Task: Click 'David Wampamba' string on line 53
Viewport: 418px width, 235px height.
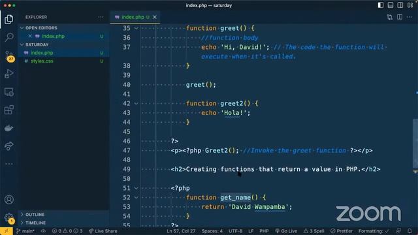Action: [x=258, y=207]
